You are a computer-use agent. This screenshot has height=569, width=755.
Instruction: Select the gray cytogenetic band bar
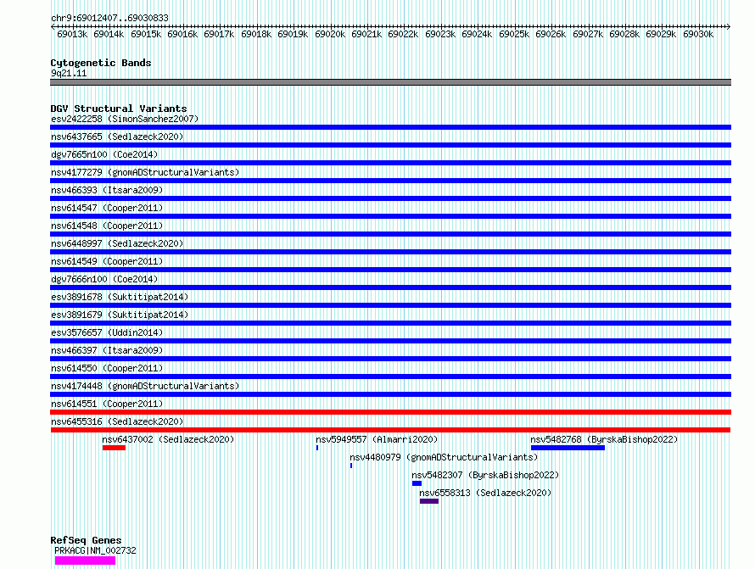coord(390,82)
